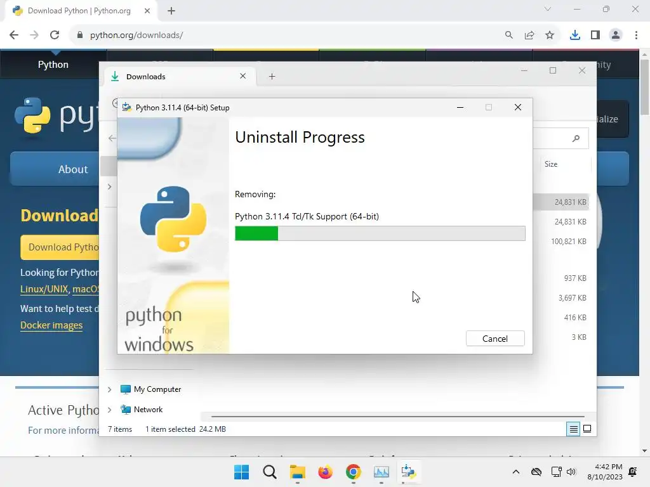Open Firefox from the taskbar
This screenshot has width=650, height=487.
point(326,472)
